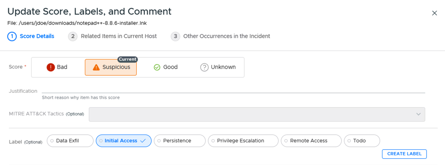445x165 pixels.
Task: Click the step 2 circle icon
Action: point(72,36)
